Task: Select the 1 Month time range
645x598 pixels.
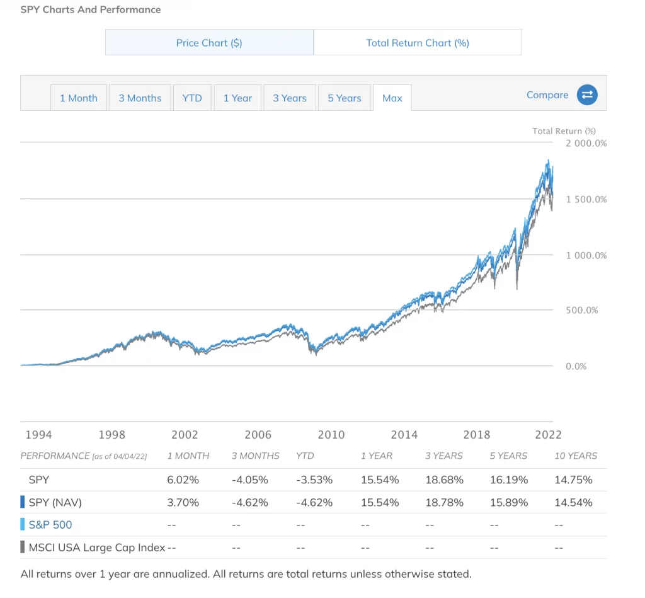Action: pyautogui.click(x=79, y=98)
